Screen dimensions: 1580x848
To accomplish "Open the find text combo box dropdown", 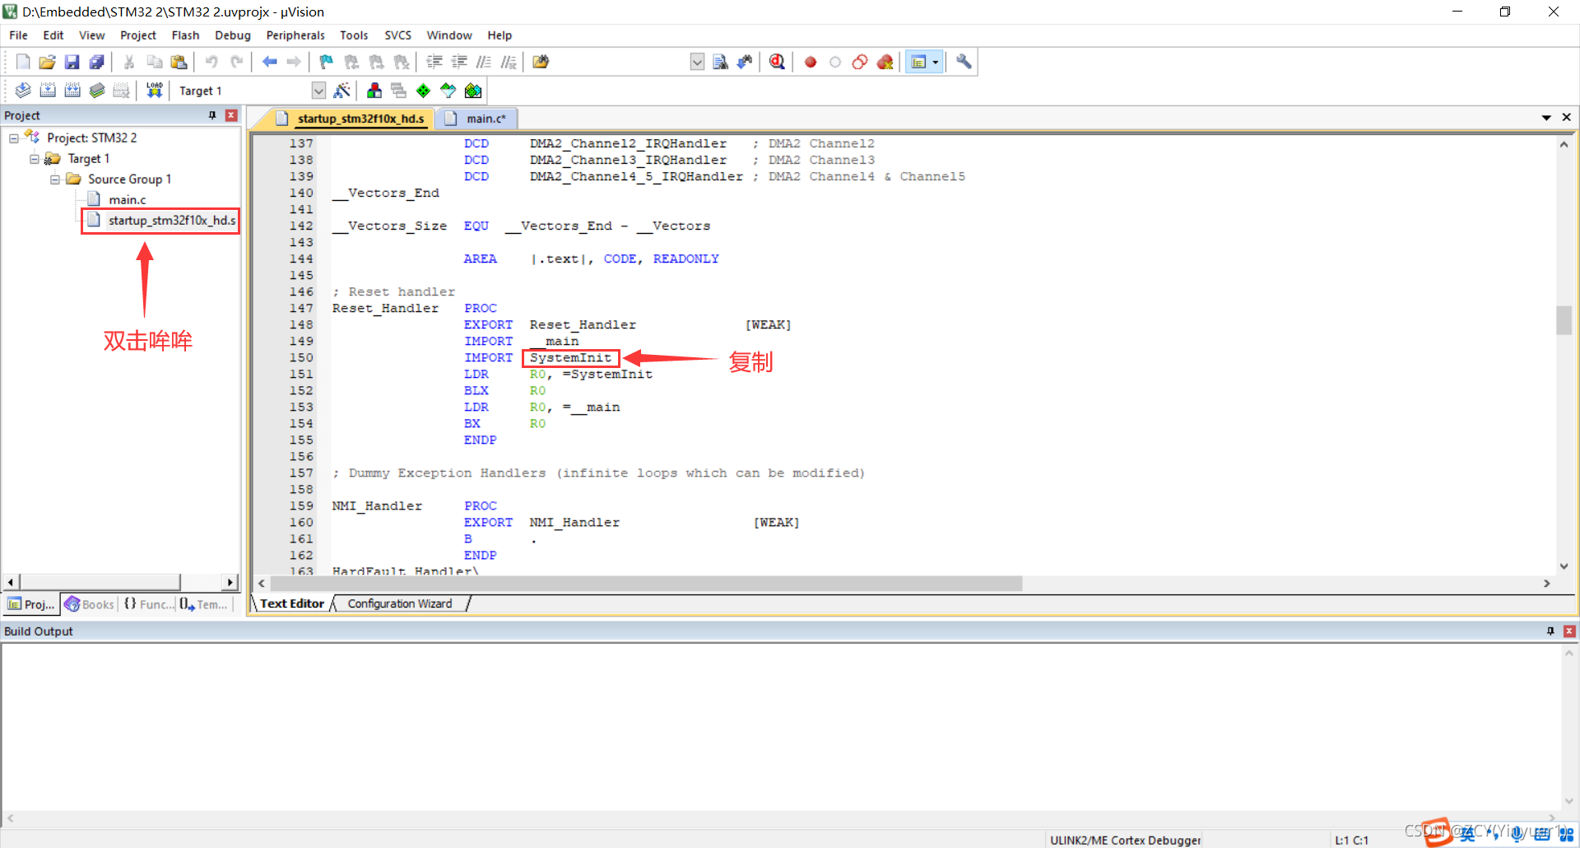I will tap(697, 62).
